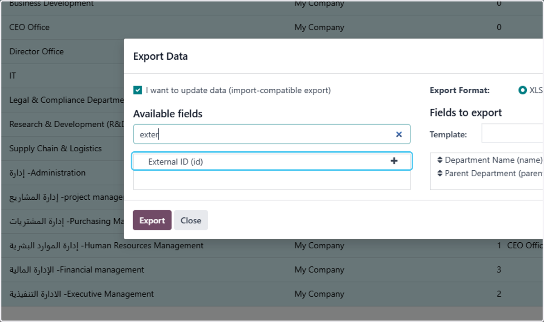Image resolution: width=544 pixels, height=322 pixels.
Task: Click the Export Data dialog title
Action: pos(160,57)
